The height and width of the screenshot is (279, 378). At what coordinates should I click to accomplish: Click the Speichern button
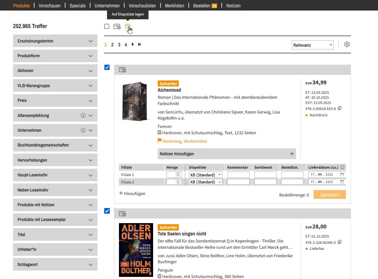coord(329,195)
